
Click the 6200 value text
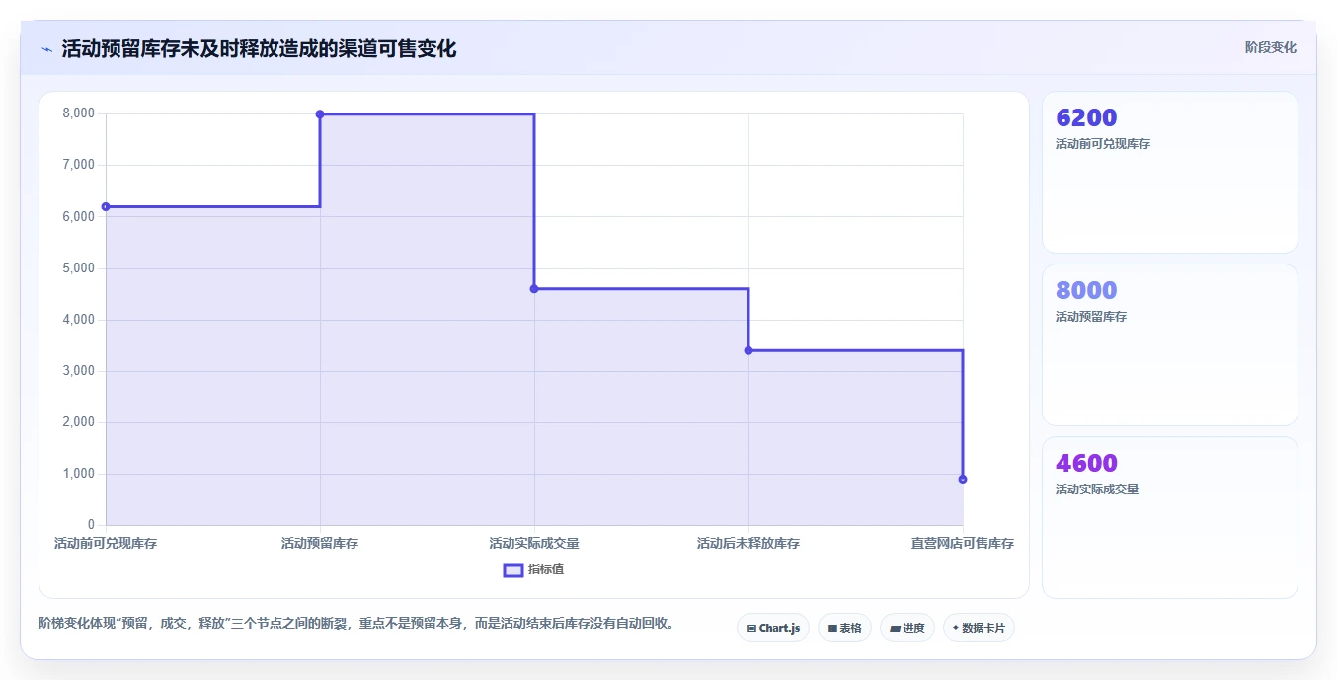[1086, 118]
